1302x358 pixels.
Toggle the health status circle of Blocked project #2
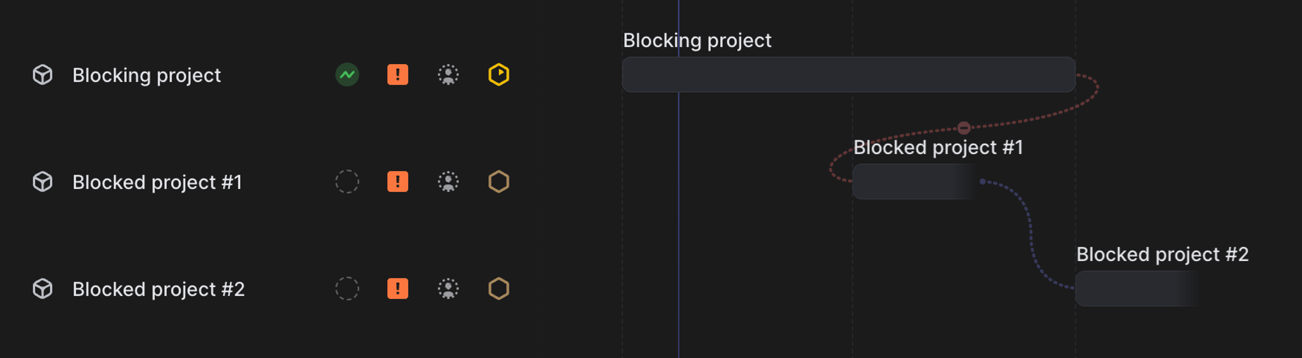coord(347,288)
